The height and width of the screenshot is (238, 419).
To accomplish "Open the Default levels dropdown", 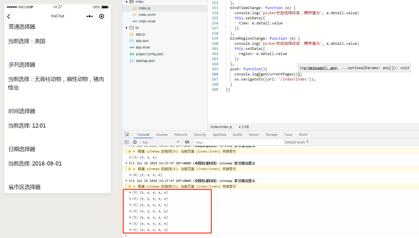I will pos(296,142).
